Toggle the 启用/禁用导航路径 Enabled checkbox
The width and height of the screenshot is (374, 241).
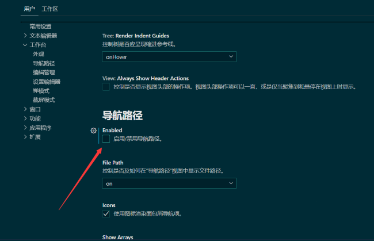pyautogui.click(x=106, y=139)
